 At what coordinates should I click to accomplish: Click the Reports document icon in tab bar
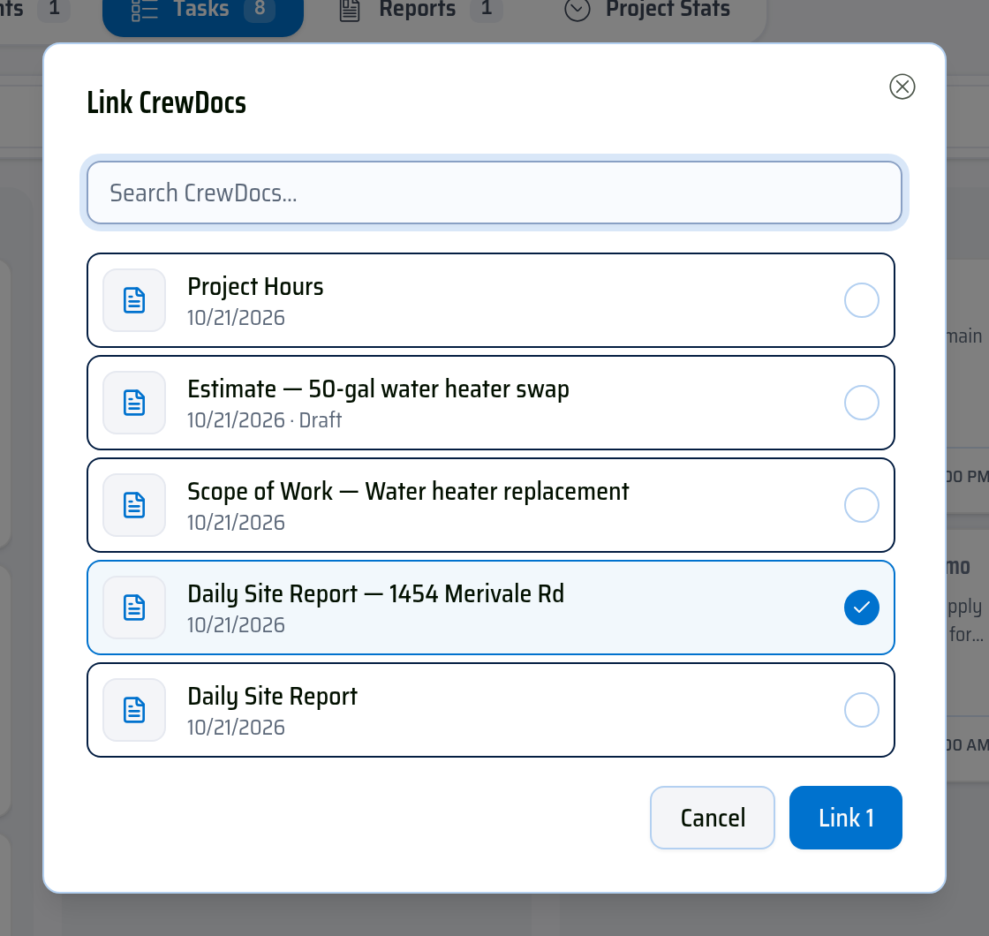click(350, 10)
